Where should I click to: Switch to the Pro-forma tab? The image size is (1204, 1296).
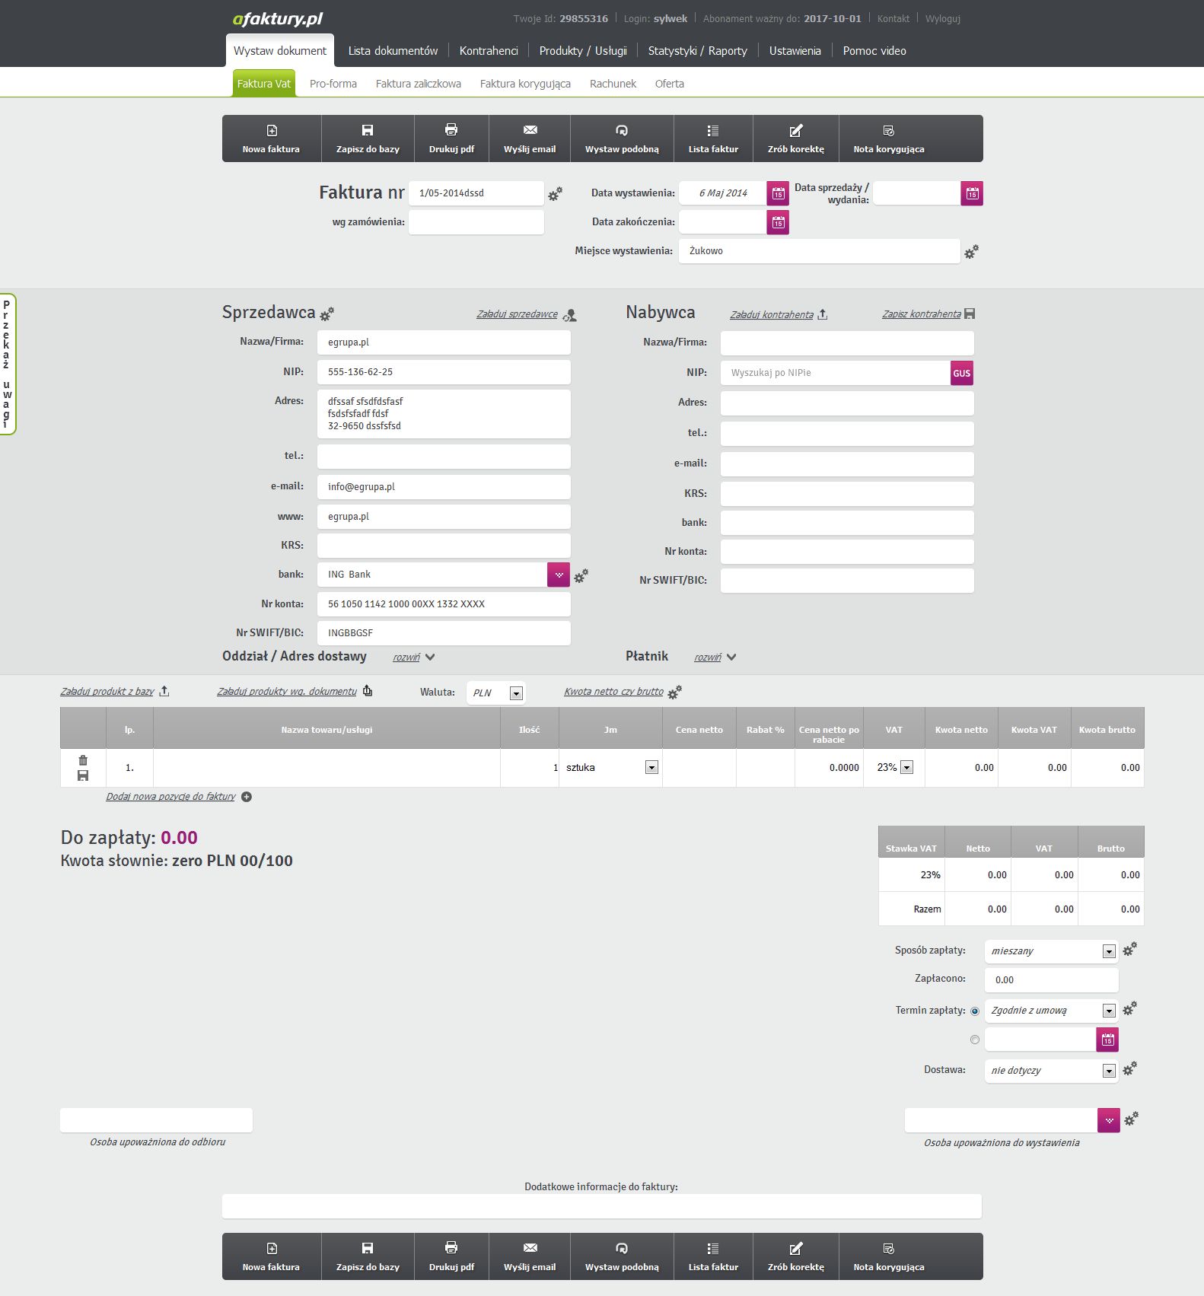coord(333,84)
